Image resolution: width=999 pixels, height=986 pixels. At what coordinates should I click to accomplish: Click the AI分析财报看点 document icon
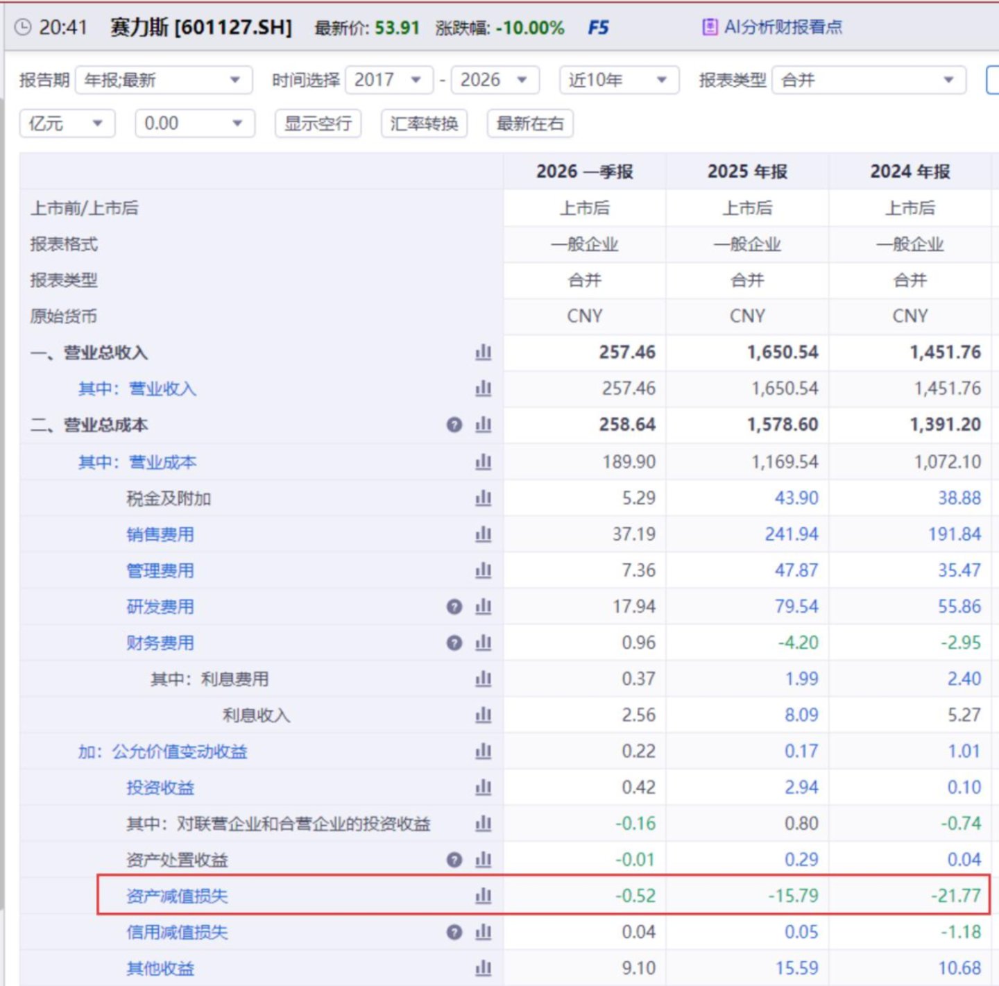click(710, 27)
